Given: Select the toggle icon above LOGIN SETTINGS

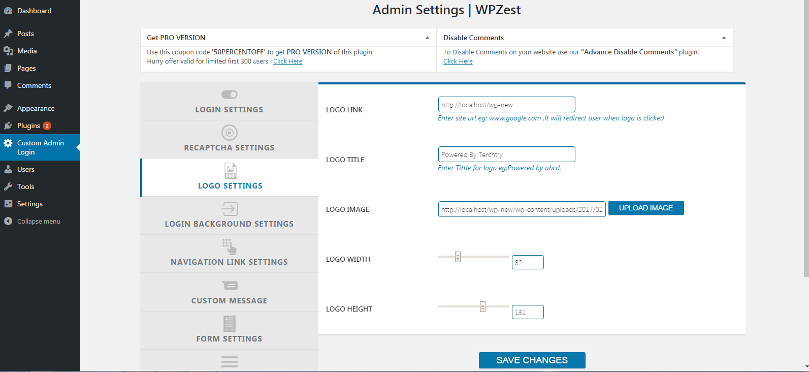Looking at the screenshot, I should tap(229, 94).
